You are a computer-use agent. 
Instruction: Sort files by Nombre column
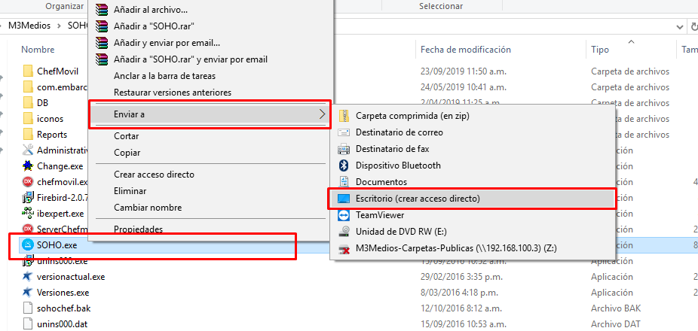tap(38, 49)
